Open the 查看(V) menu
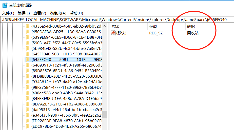Screen dimensions: 234x130 pos(40,13)
